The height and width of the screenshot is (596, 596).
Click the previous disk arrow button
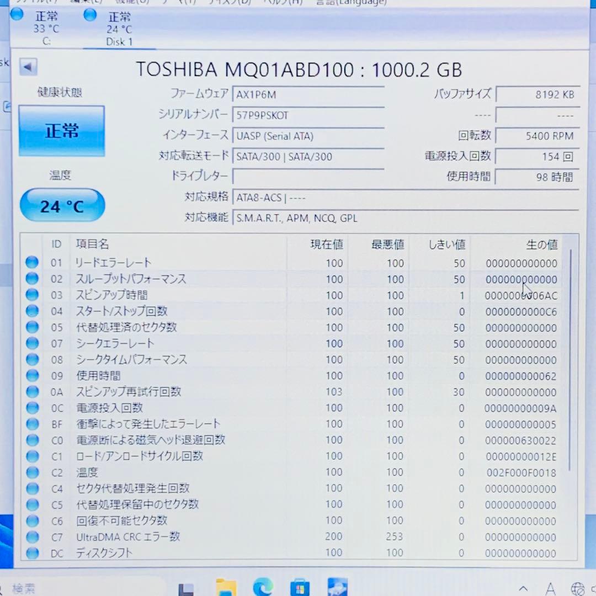(28, 67)
